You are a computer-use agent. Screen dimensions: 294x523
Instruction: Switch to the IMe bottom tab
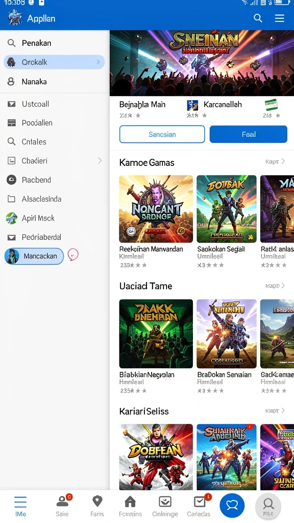pyautogui.click(x=20, y=506)
